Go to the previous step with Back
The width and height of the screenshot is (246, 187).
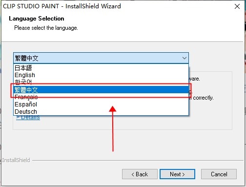point(140,174)
